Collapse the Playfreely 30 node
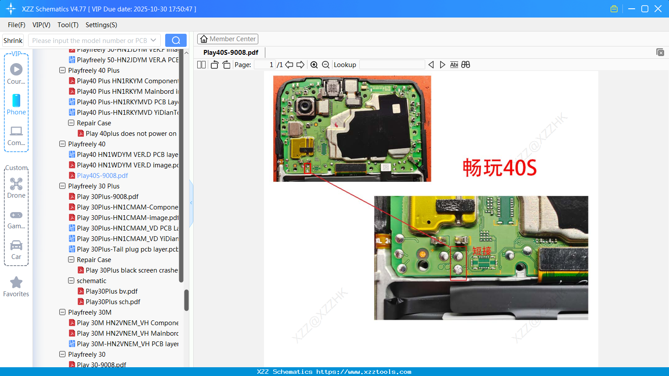669x376 pixels. (x=62, y=354)
